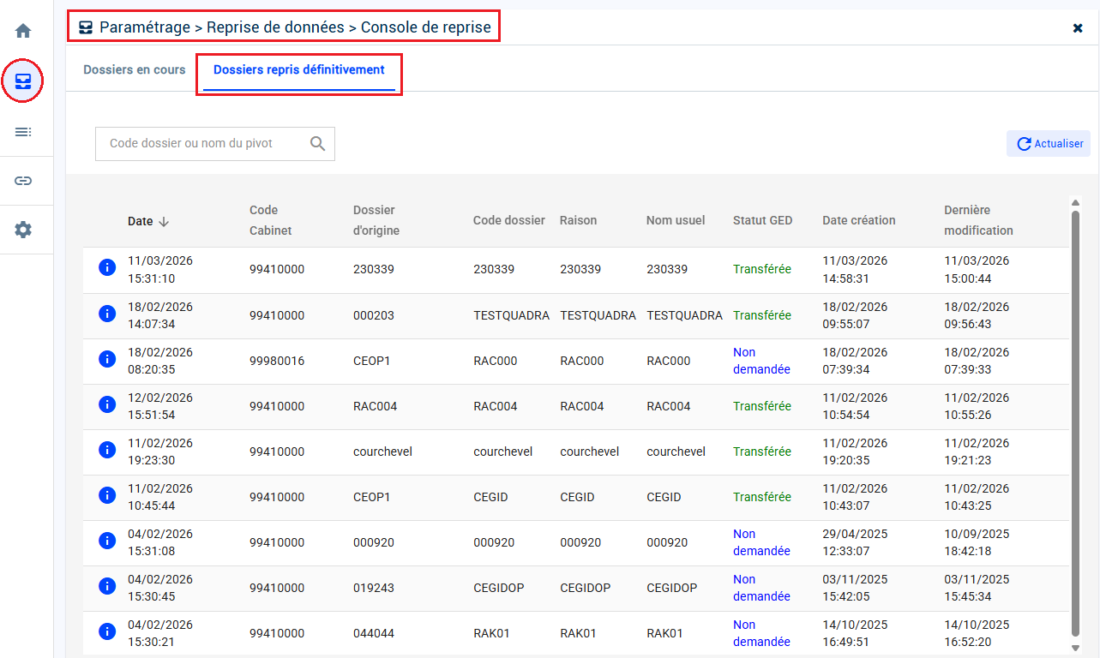Click the Nom usuel column header
1100x658 pixels.
(676, 220)
